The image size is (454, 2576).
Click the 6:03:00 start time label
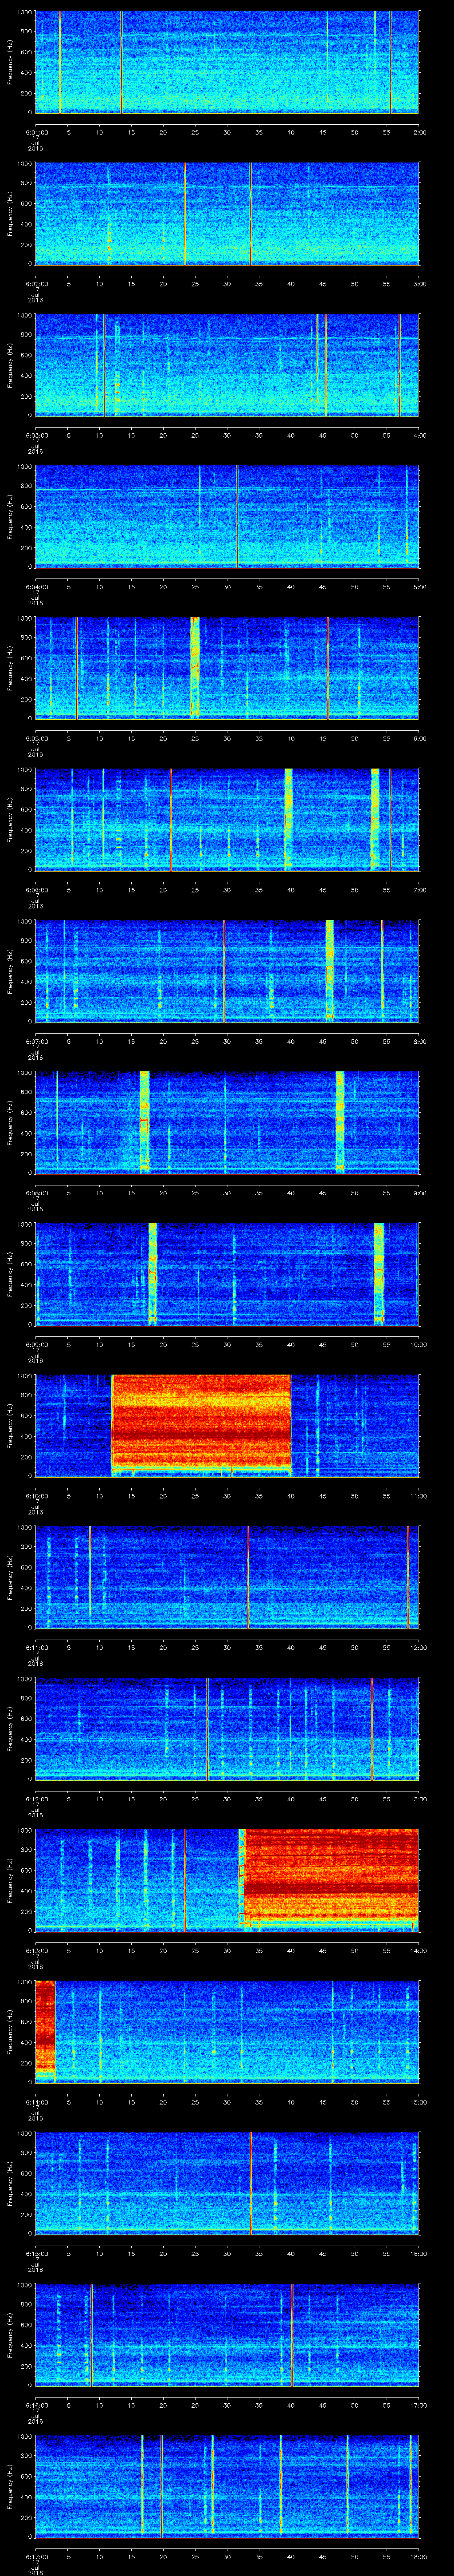(x=36, y=435)
